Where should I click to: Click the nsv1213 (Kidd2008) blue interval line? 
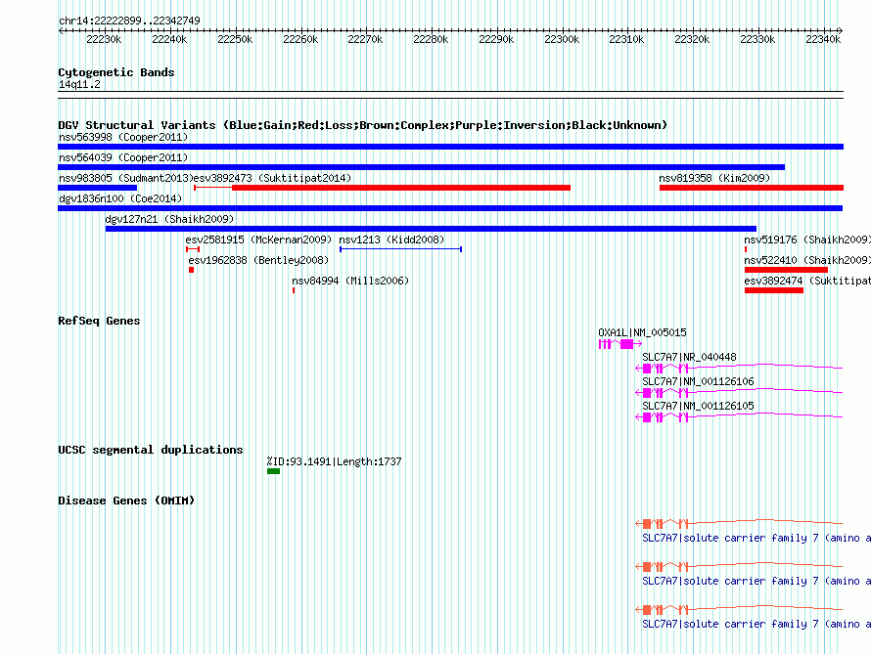coord(400,249)
